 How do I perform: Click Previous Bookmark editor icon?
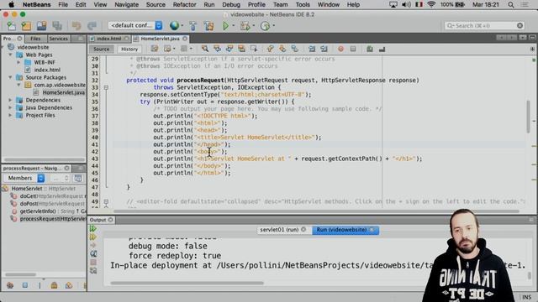coord(270,49)
